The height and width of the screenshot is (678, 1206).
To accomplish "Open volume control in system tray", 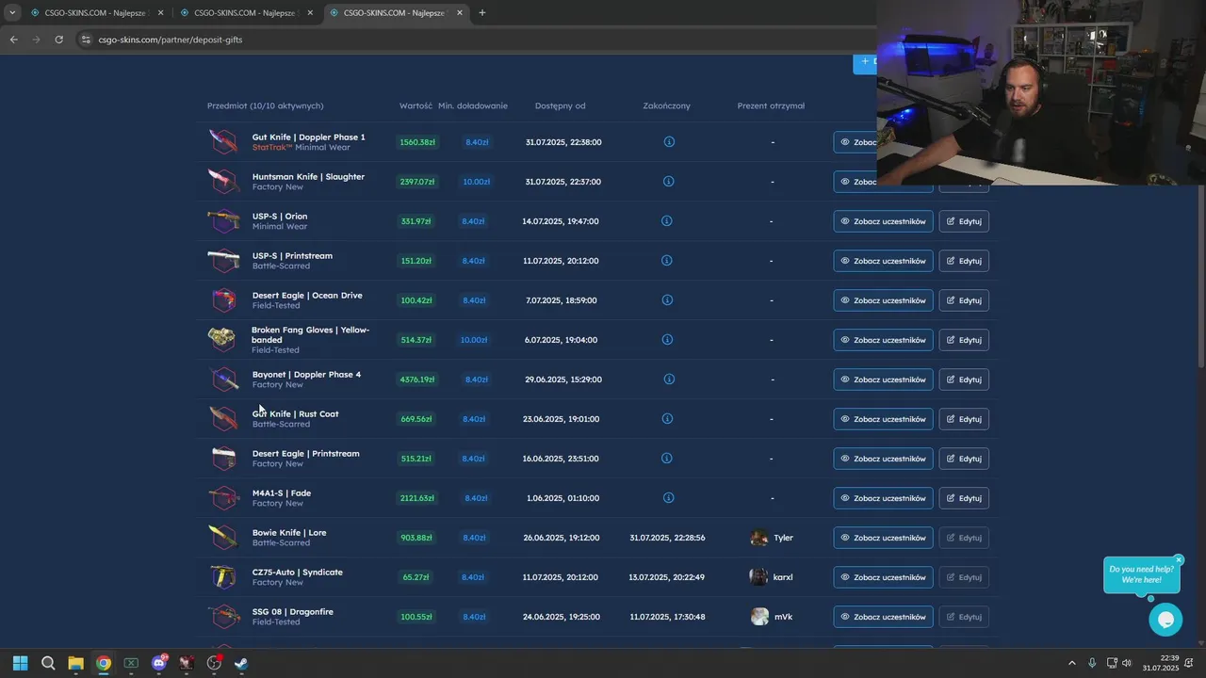I will click(1127, 663).
